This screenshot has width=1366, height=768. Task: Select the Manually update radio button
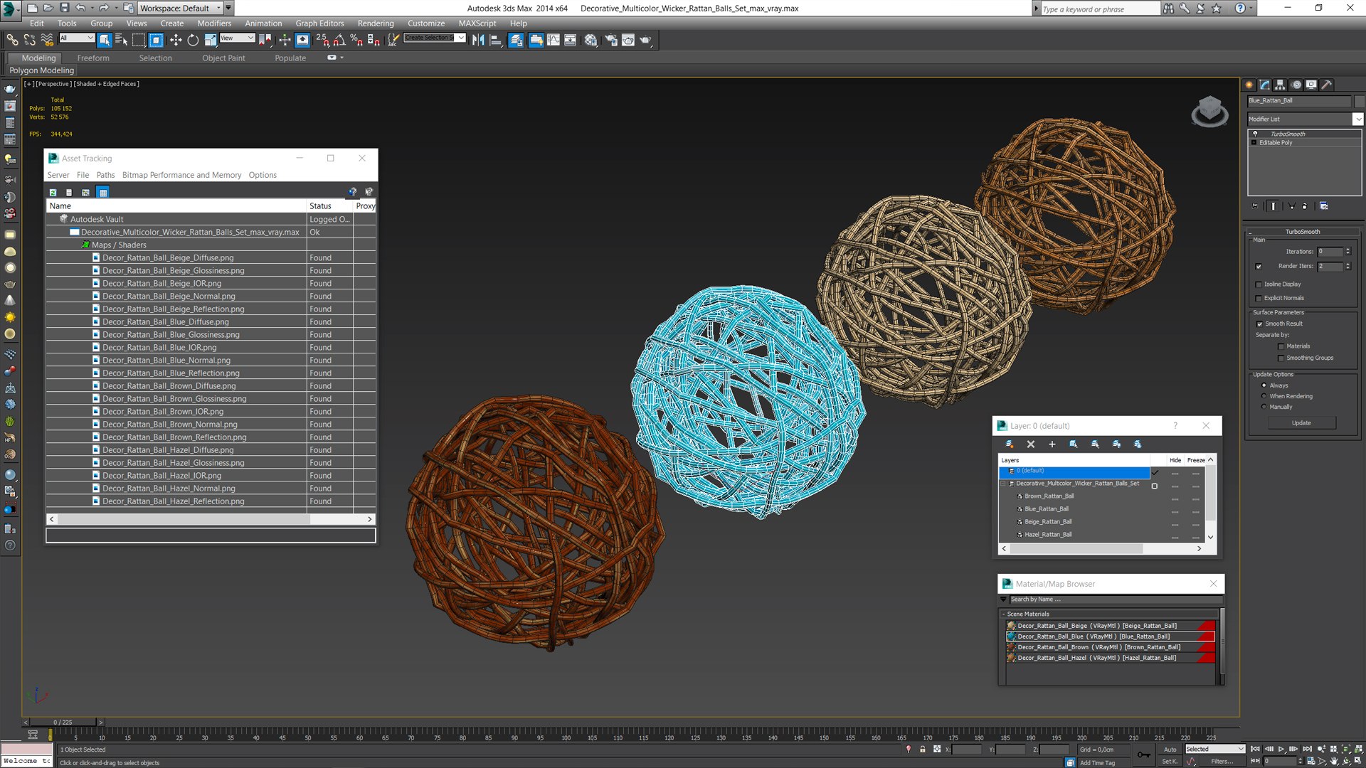coord(1264,407)
